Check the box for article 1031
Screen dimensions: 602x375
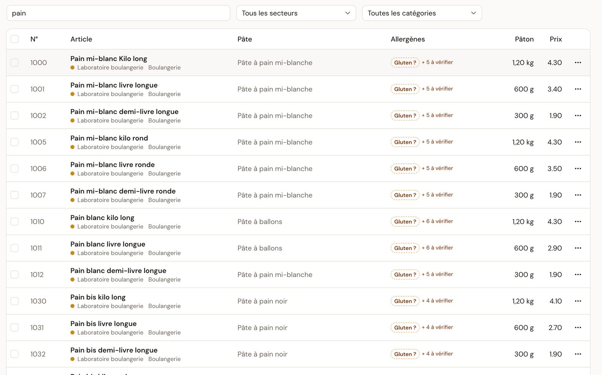[x=15, y=328]
